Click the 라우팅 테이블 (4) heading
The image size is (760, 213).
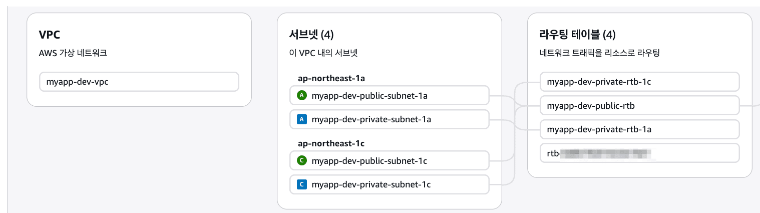pos(577,35)
